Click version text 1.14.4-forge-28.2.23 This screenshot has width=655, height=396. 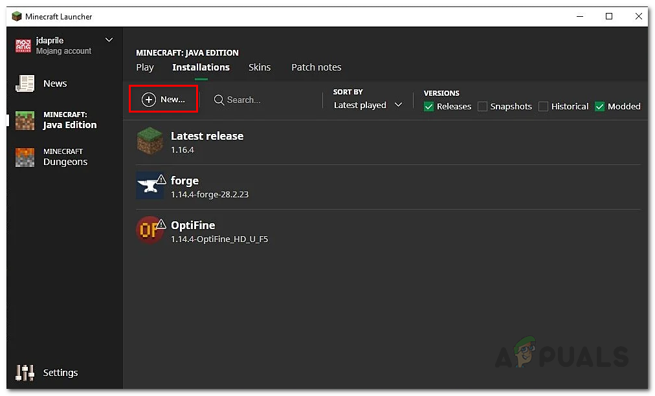tap(210, 195)
